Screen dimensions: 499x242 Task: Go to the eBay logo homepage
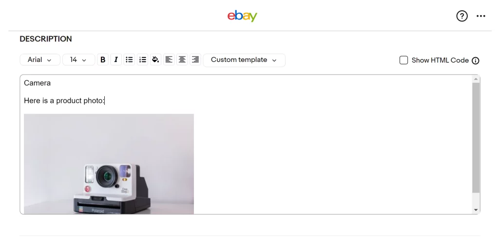[242, 16]
